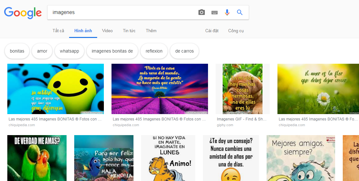Open the 'Video' results tab
Viewport: 359px width, 181px height.
tap(107, 31)
